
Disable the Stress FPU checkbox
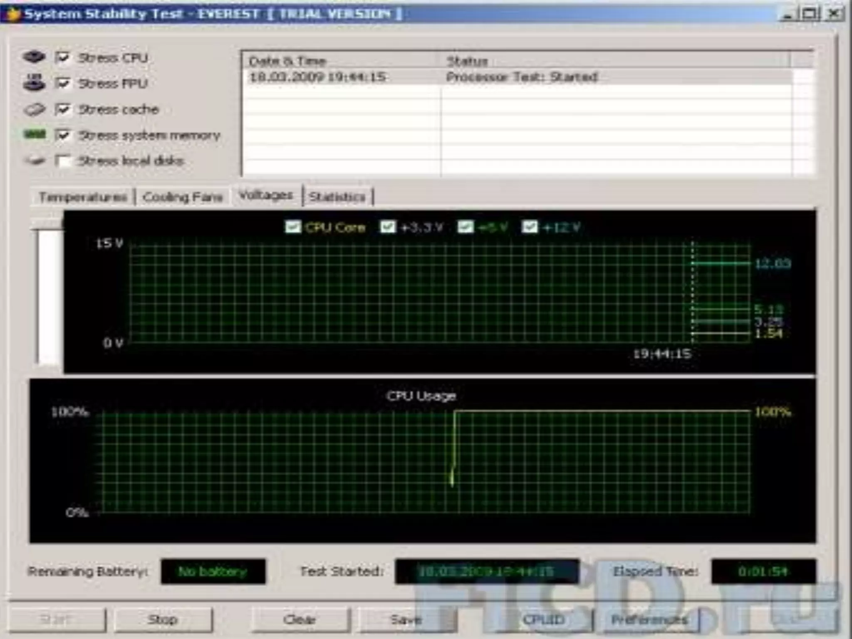pyautogui.click(x=62, y=83)
